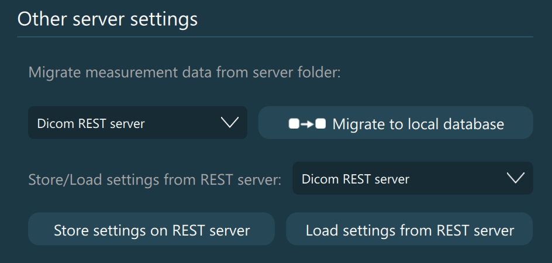This screenshot has width=552, height=263.
Task: Click the "Migrate measurement data from server folder" label
Action: [x=185, y=72]
